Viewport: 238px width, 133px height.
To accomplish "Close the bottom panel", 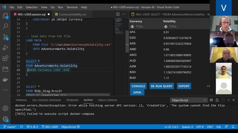I will tap(234, 100).
